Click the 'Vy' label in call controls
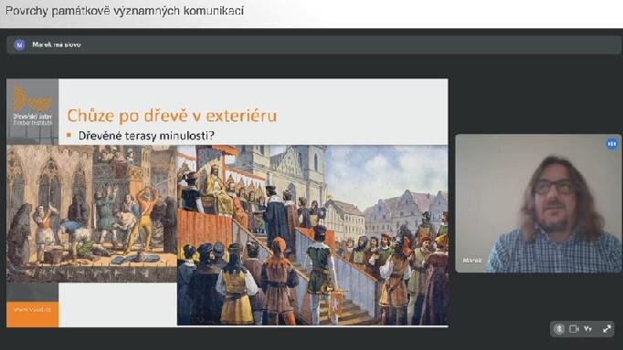 click(x=588, y=329)
